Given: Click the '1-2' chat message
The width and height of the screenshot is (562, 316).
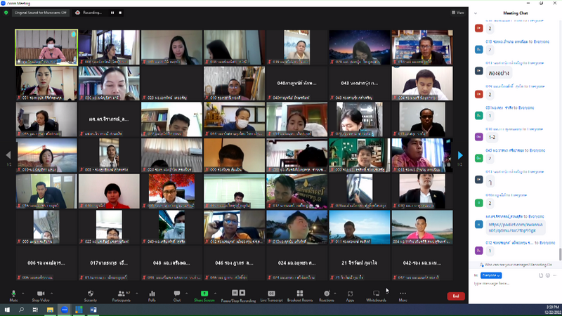Looking at the screenshot, I should 492,137.
